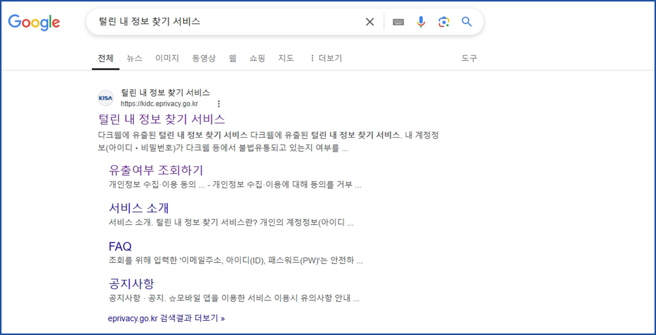
Task: Start voice search with the microphone icon
Action: click(x=421, y=22)
